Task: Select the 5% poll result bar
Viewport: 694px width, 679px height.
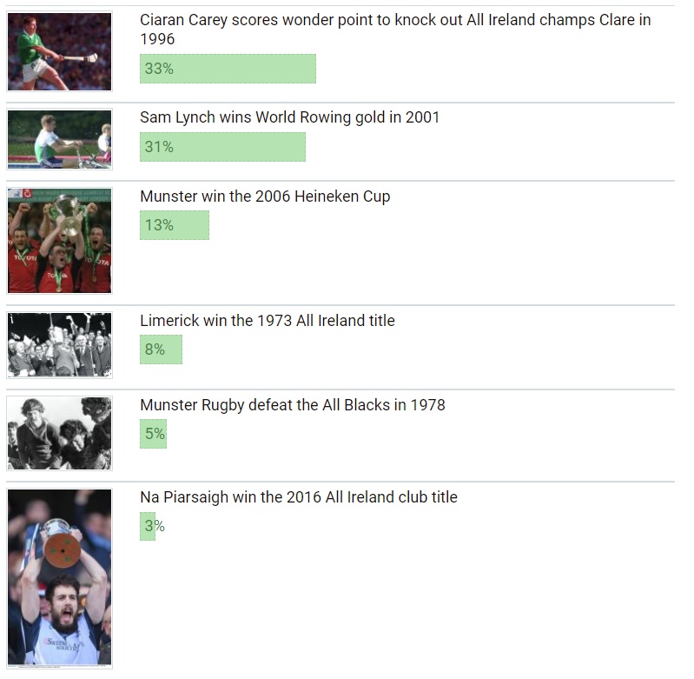Action: click(x=153, y=434)
